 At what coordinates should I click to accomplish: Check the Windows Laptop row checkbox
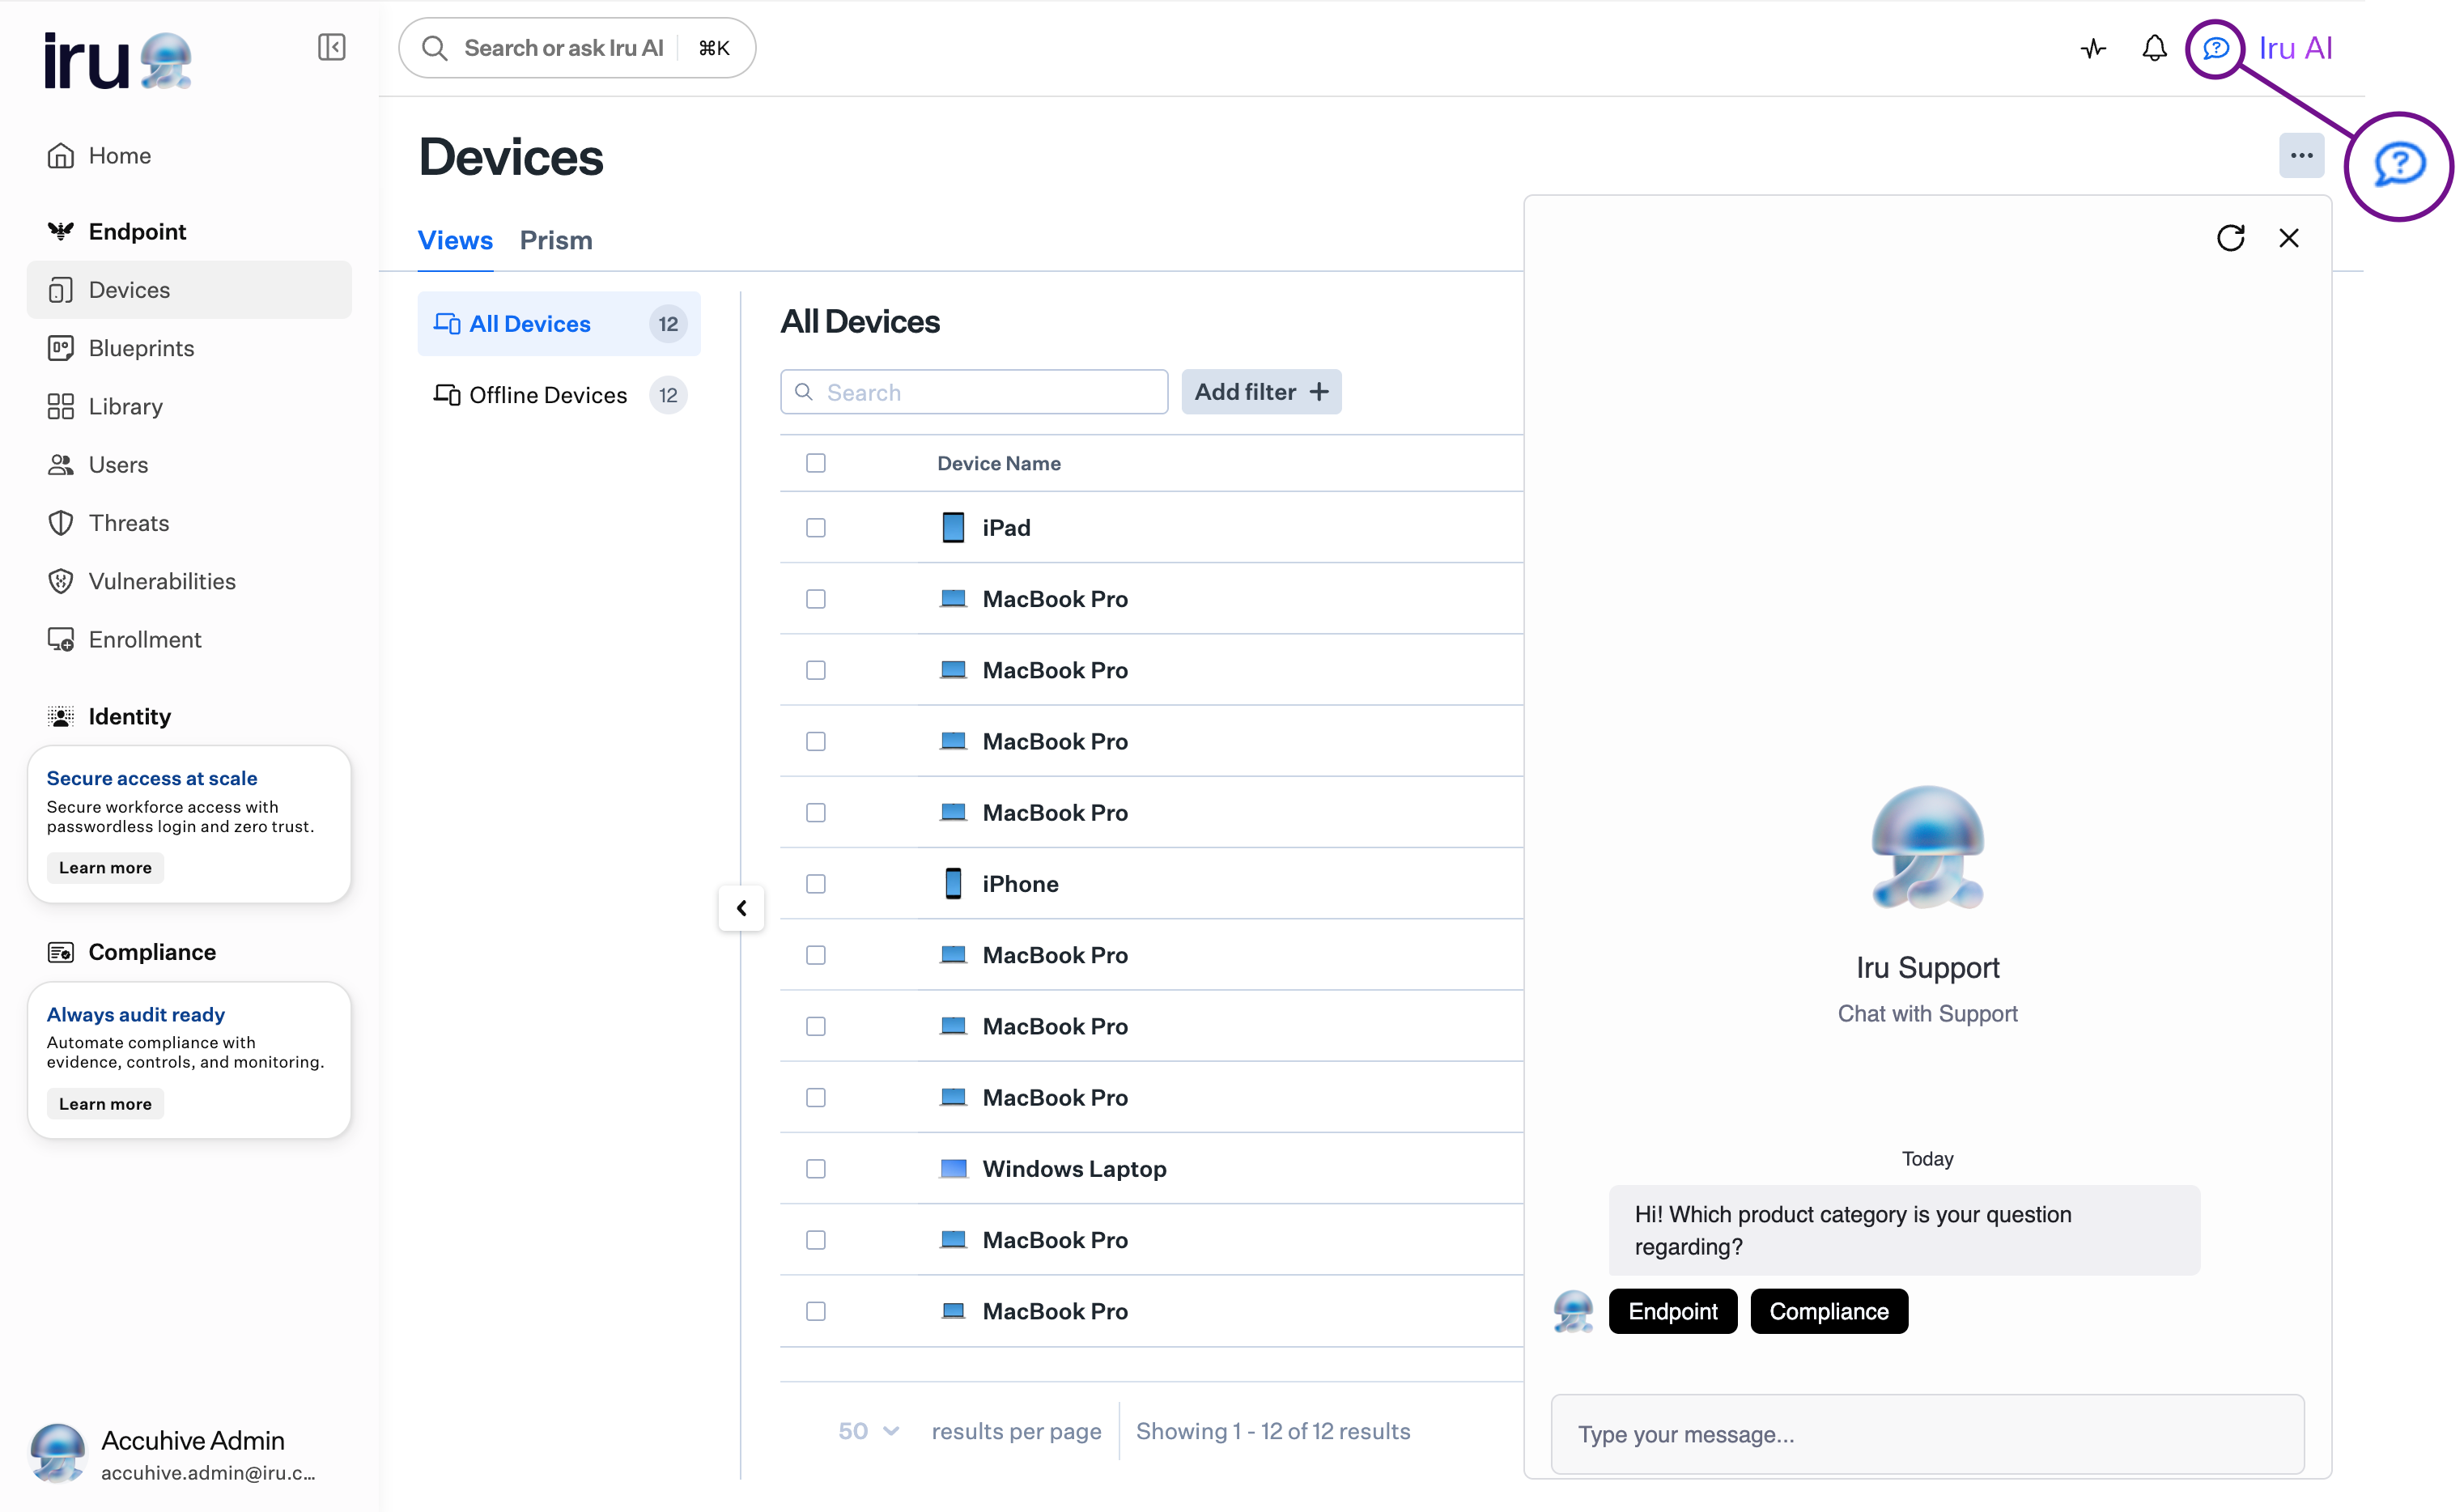816,1169
